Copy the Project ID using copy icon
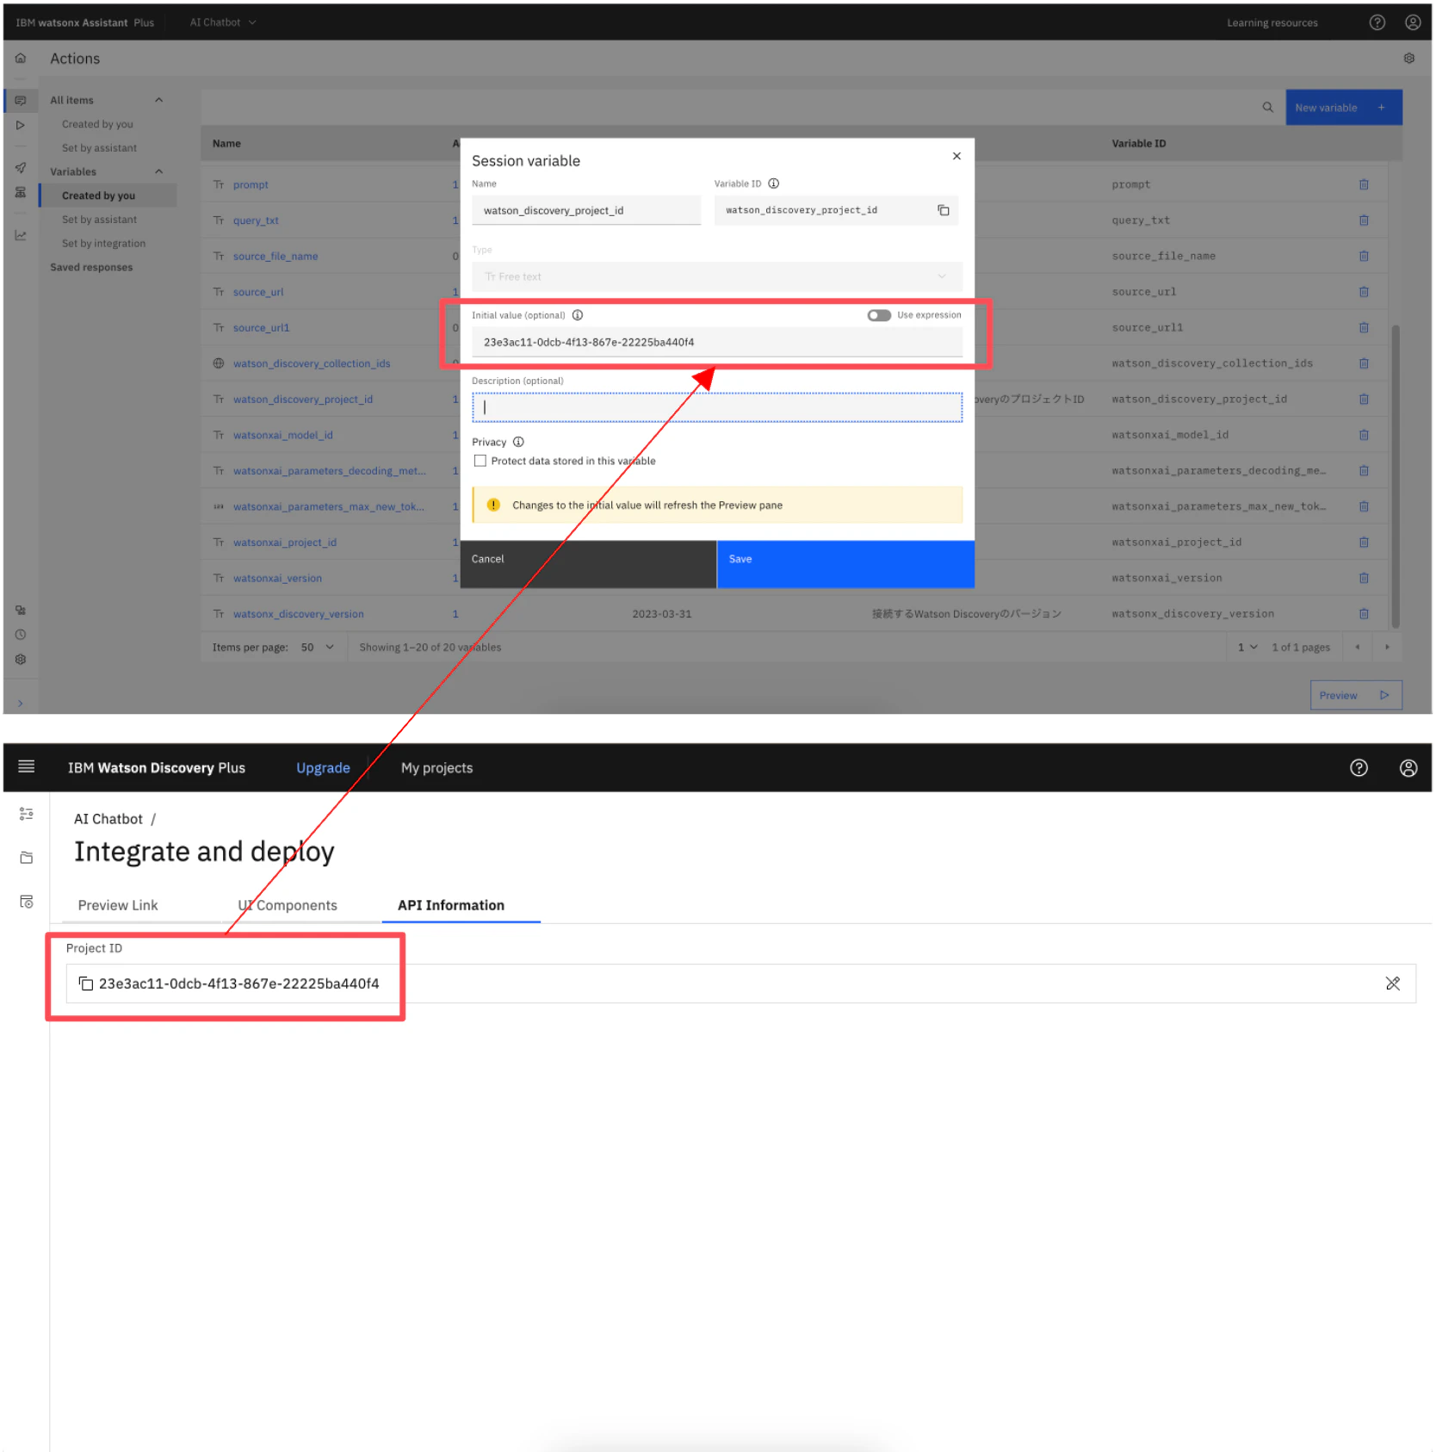Viewport: 1436px width, 1452px height. point(86,983)
